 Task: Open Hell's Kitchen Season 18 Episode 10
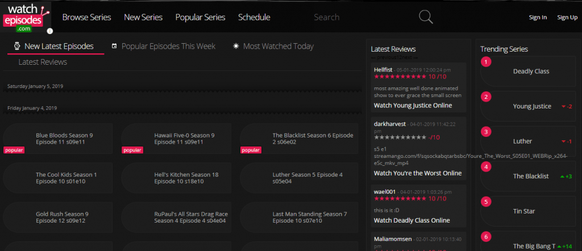pos(176,178)
